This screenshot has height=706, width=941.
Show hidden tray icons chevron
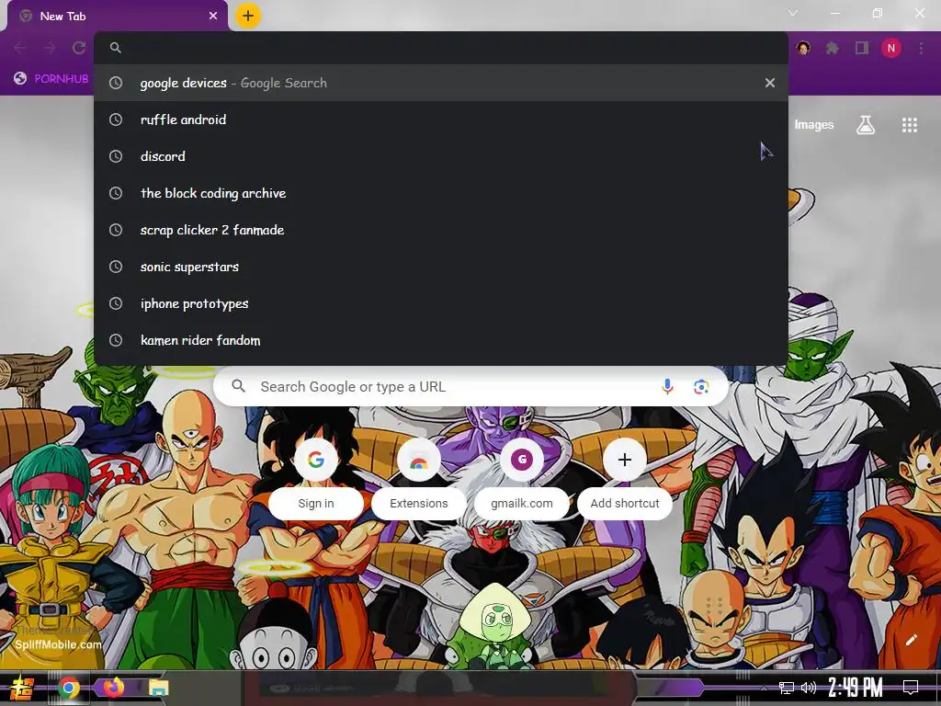point(764,689)
